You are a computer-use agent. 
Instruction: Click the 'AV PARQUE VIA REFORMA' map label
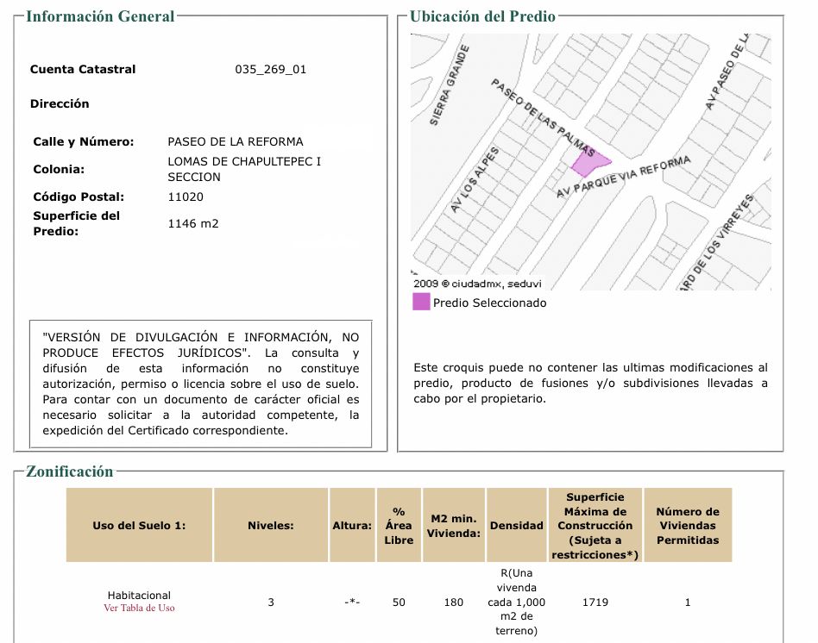(x=623, y=177)
